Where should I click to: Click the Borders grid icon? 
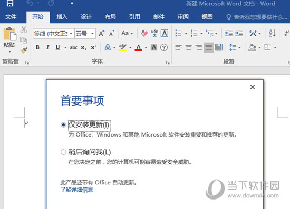(x=267, y=47)
